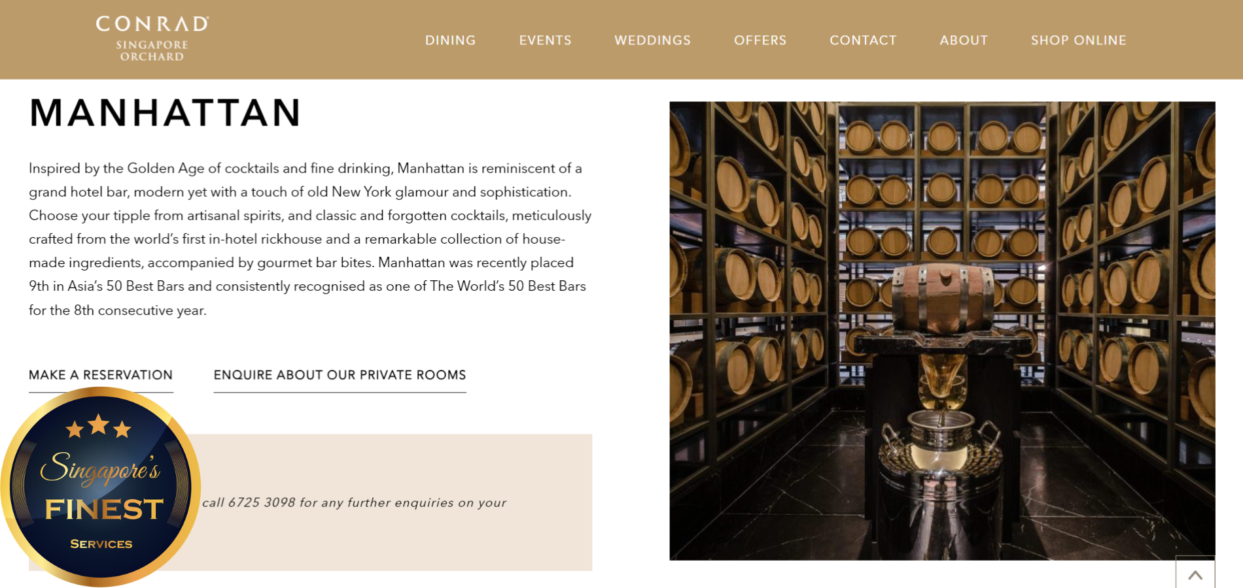This screenshot has height=588, width=1243.
Task: Click the MANHATTAN page heading
Action: [x=165, y=112]
